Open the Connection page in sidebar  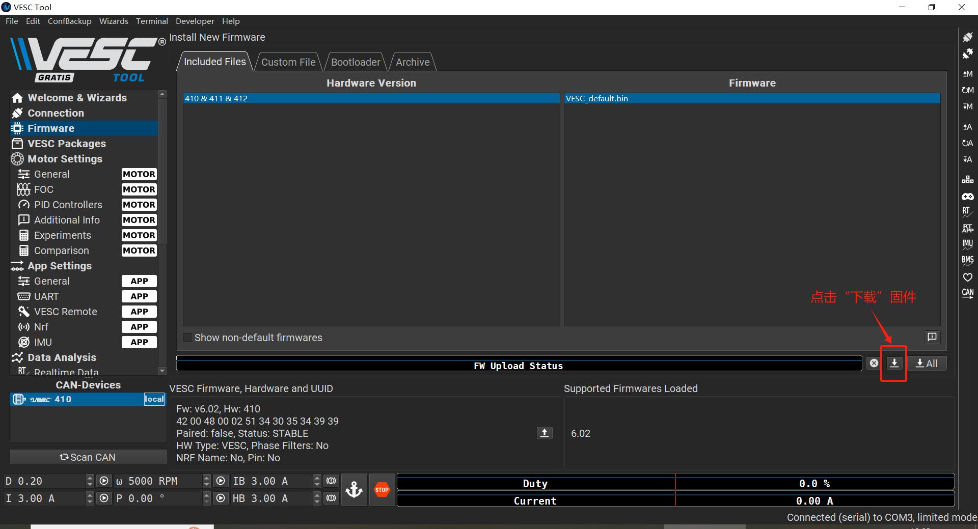pyautogui.click(x=84, y=113)
